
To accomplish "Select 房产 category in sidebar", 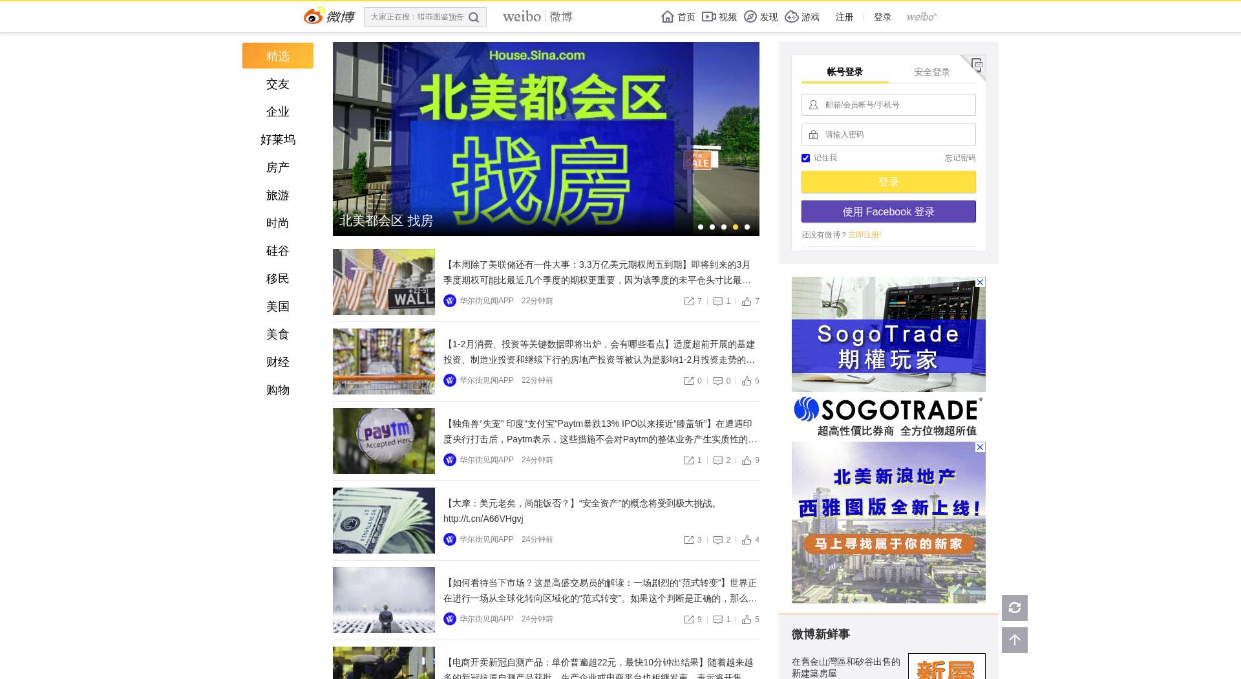I will click(x=278, y=167).
